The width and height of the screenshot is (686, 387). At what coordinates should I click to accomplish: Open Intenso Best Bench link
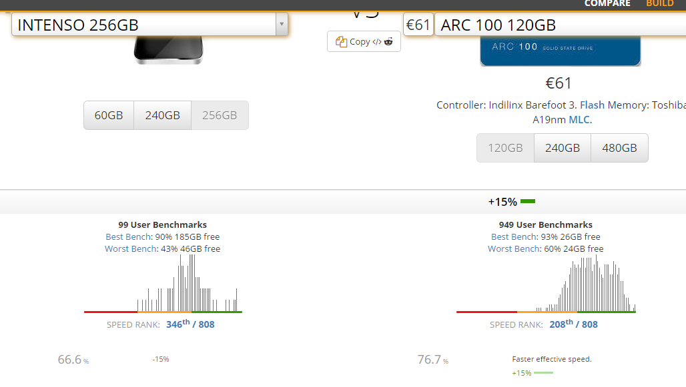tap(128, 236)
